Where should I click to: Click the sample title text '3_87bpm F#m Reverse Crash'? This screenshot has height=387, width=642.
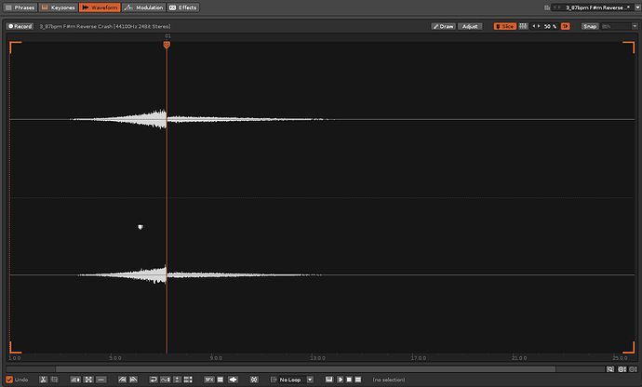pos(75,26)
